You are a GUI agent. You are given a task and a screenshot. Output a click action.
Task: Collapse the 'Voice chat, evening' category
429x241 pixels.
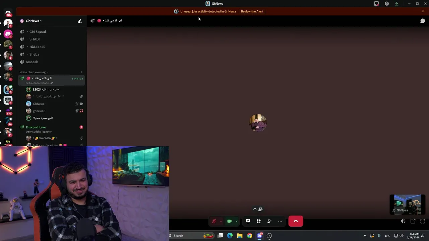(x=34, y=72)
